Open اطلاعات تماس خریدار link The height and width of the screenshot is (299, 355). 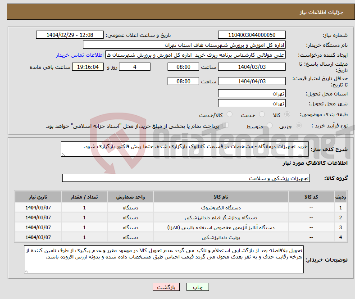coord(80,55)
